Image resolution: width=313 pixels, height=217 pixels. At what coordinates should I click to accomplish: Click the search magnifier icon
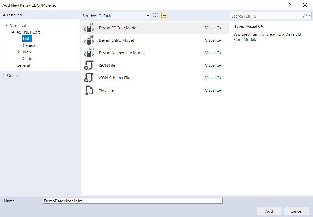[x=304, y=16]
